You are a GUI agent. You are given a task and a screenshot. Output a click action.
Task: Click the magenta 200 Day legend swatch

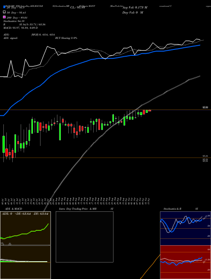(x=4, y=17)
